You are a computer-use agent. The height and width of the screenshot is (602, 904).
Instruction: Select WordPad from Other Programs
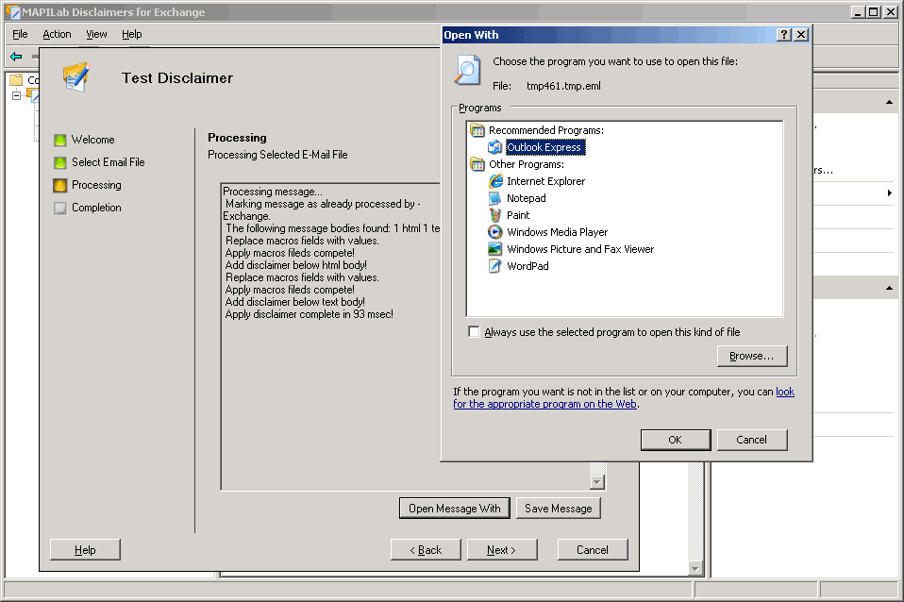[527, 266]
